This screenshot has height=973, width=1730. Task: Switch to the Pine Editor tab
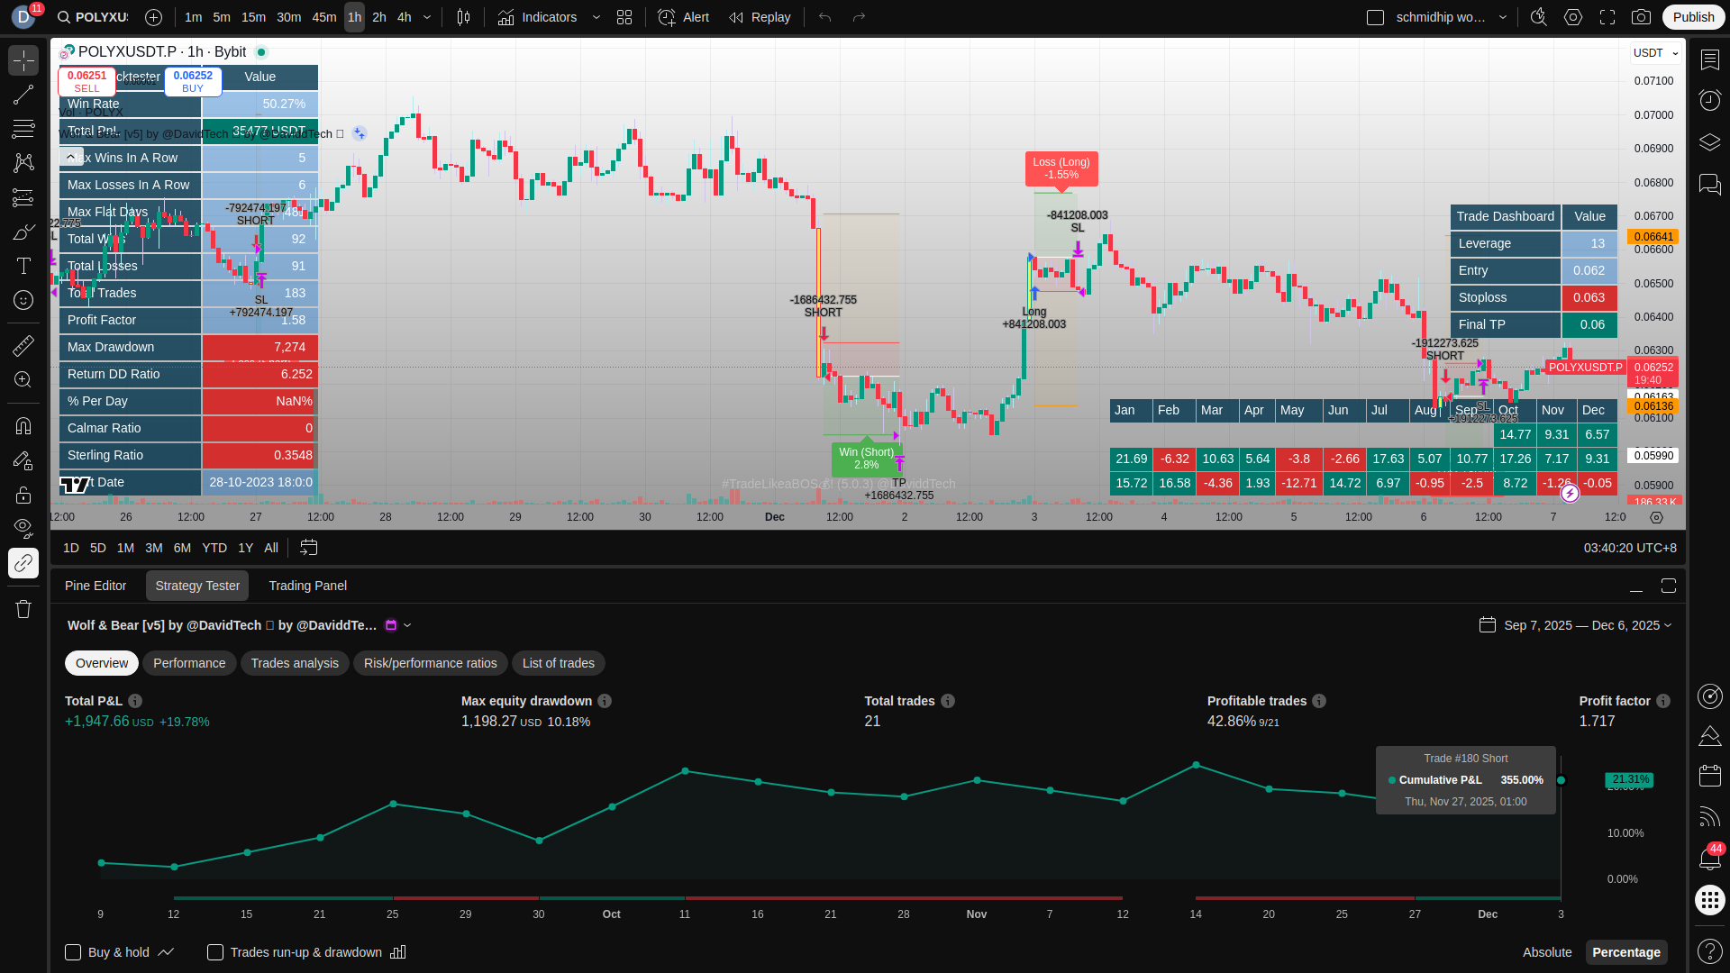(96, 586)
